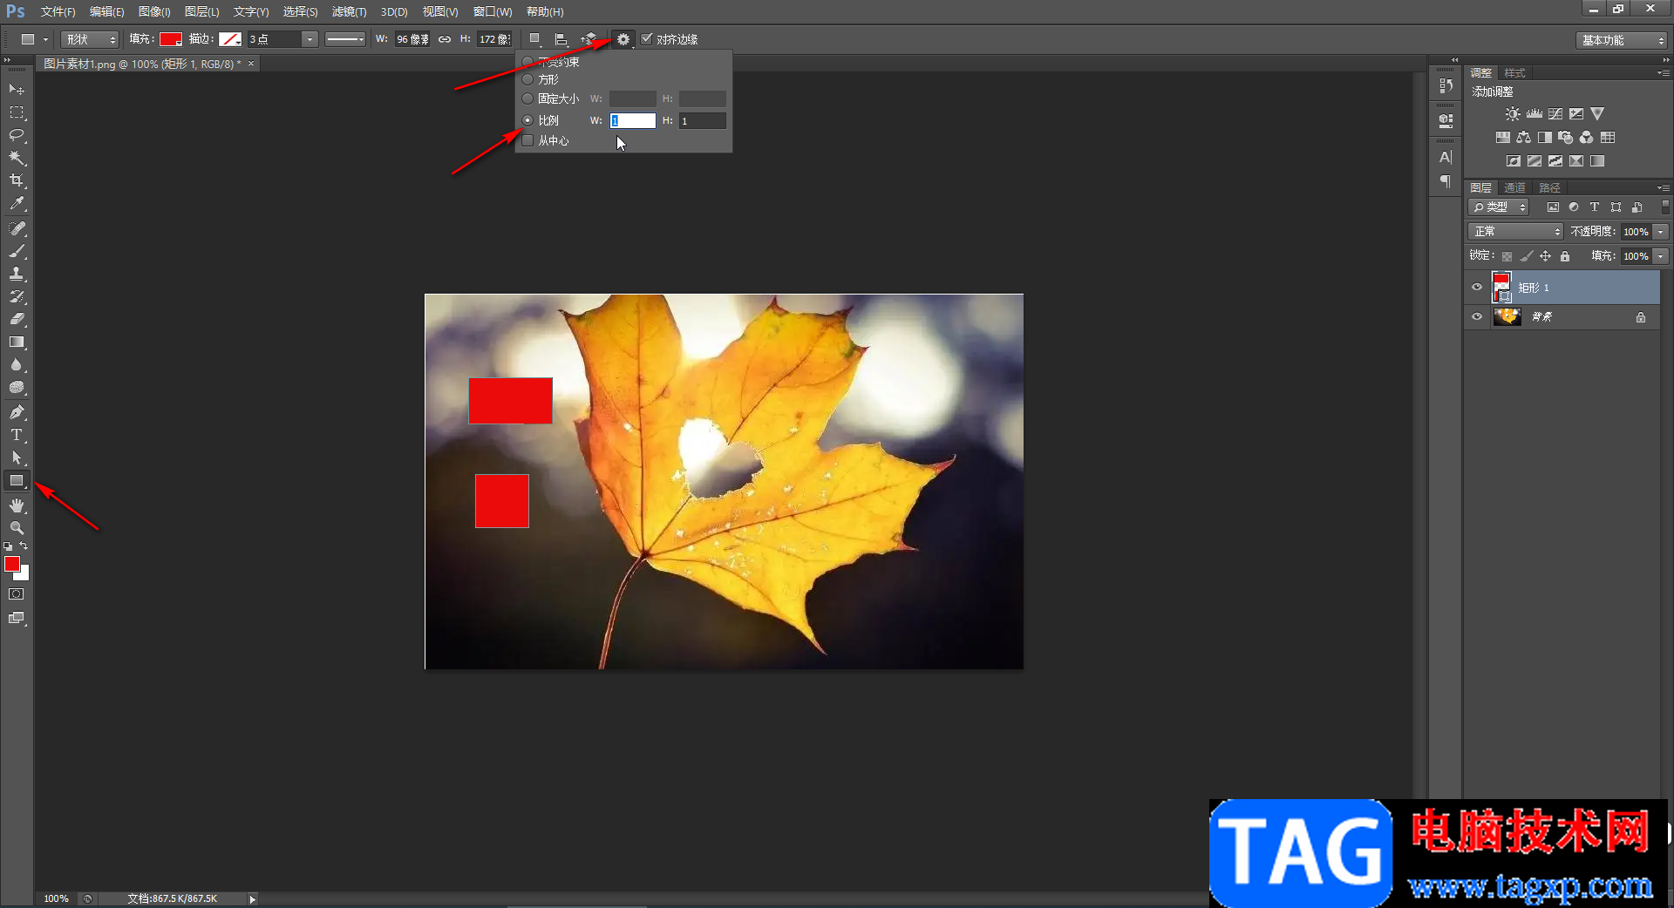Open the 类型 layer filter dropdown
The height and width of the screenshot is (908, 1674).
pos(1500,207)
